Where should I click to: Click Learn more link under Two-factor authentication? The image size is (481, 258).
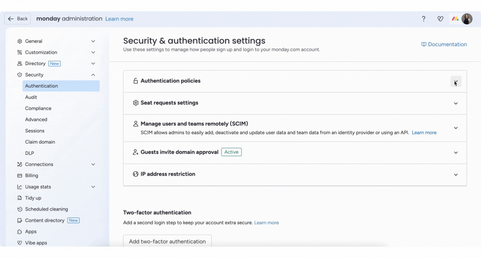pos(266,223)
